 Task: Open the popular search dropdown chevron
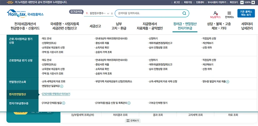click(108, 14)
